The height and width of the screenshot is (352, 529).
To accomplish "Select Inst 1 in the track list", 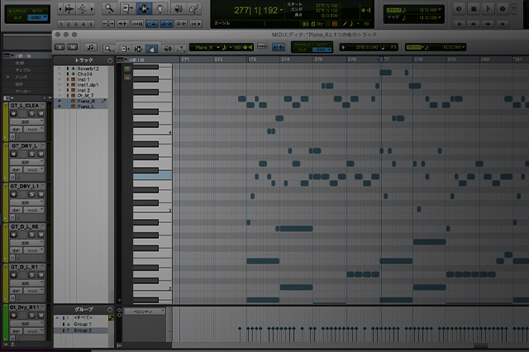I will [x=83, y=79].
